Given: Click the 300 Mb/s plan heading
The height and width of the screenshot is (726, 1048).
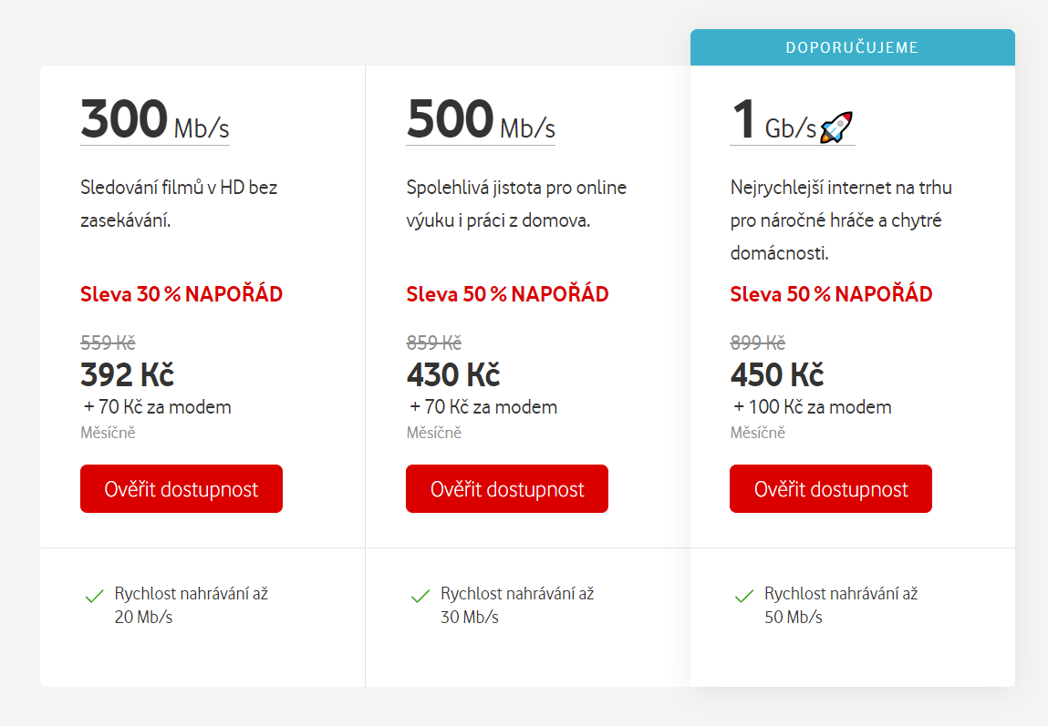Looking at the screenshot, I should pos(154,121).
